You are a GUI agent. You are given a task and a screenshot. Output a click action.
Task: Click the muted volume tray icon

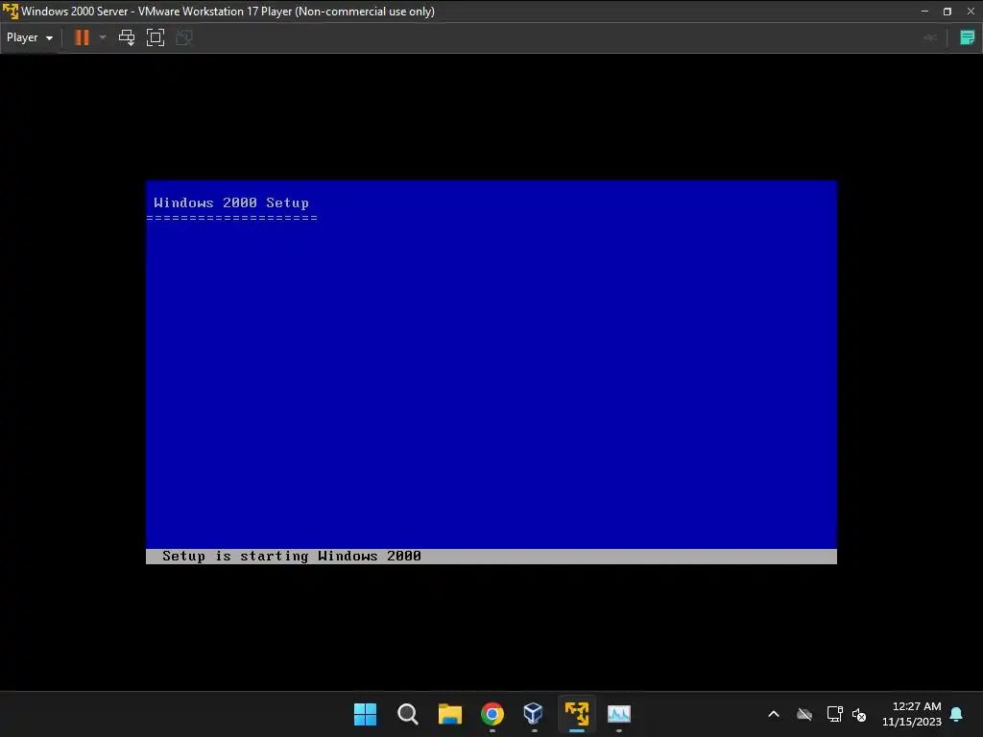pos(859,714)
